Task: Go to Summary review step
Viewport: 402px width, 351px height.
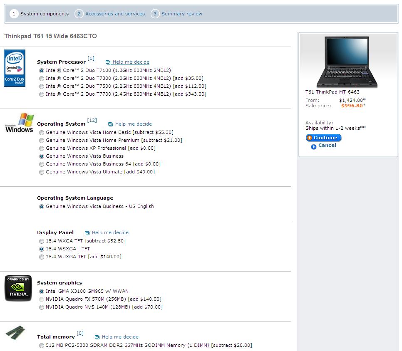Action: [182, 14]
